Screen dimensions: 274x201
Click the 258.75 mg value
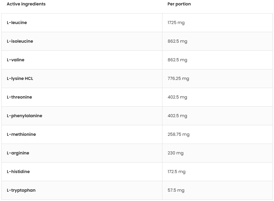[178, 135]
